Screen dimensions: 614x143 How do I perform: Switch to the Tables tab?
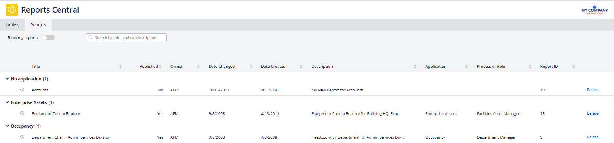(x=12, y=24)
